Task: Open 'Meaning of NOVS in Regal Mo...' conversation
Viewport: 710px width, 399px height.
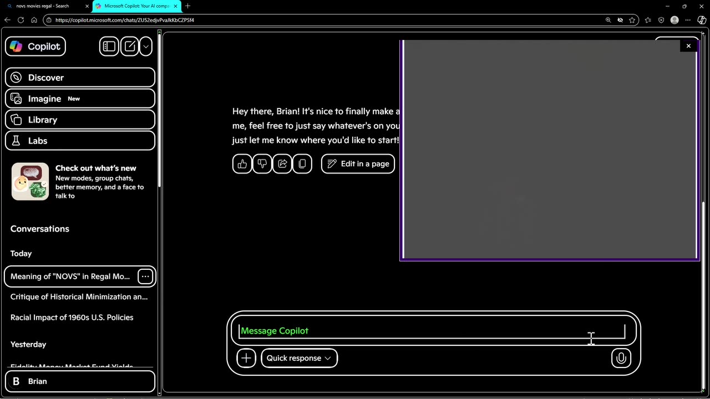Action: coord(70,276)
